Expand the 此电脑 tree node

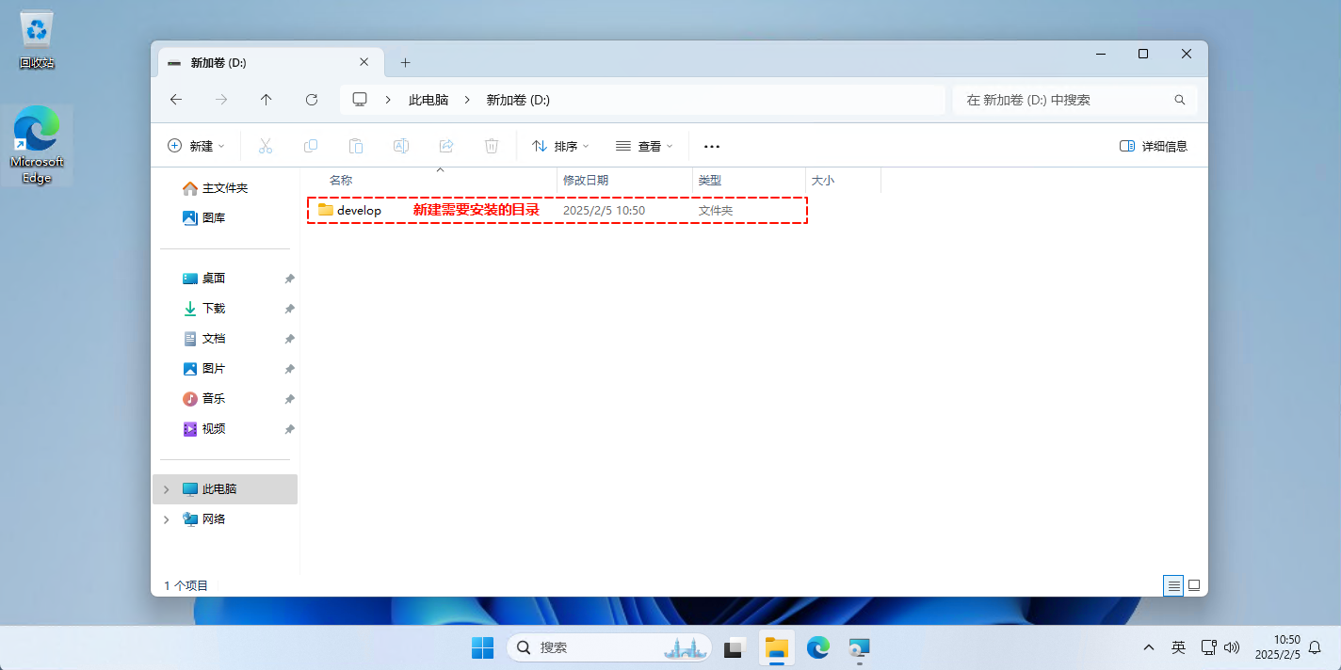[167, 489]
